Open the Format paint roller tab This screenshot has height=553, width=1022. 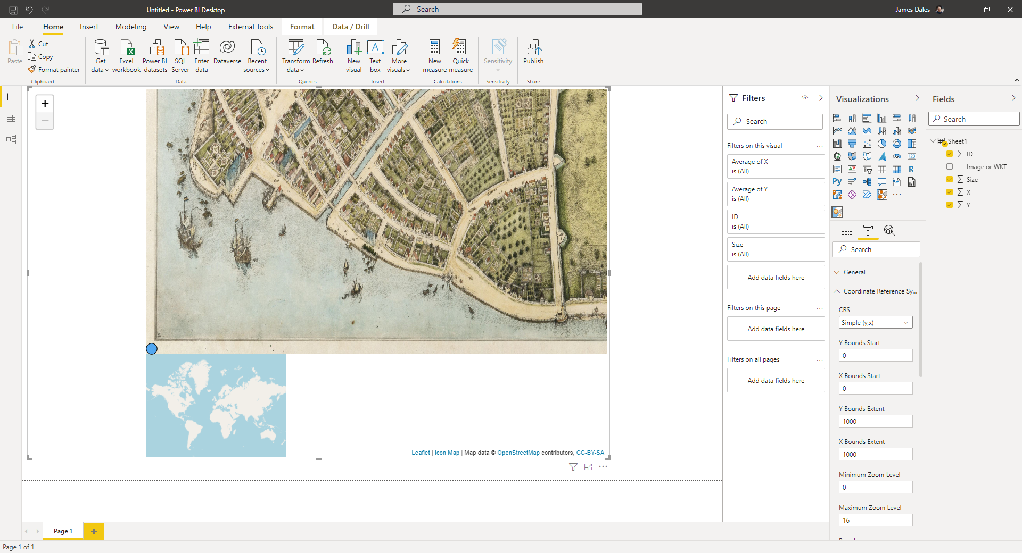[868, 230]
